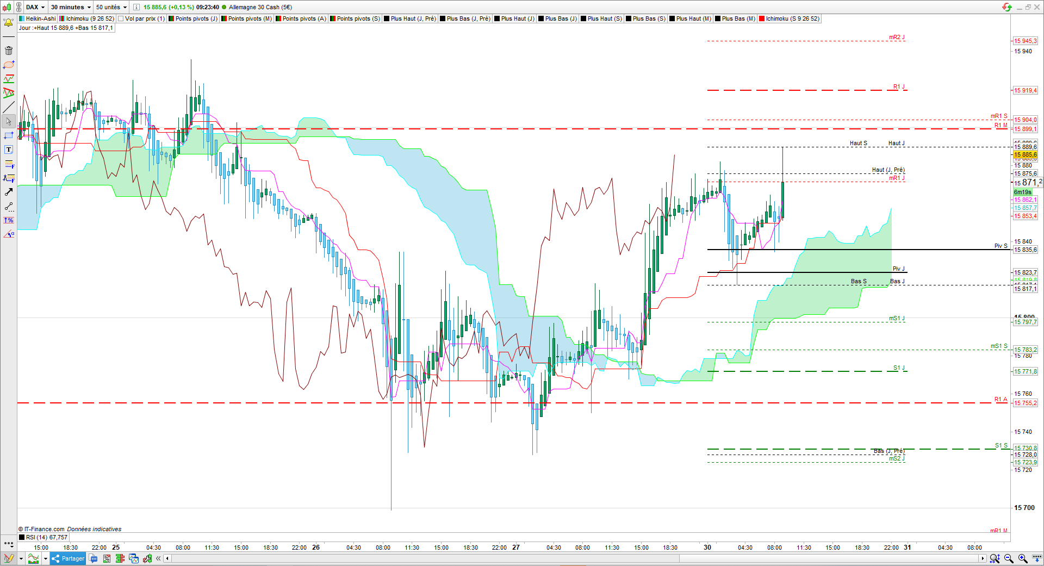Toggle the candlestick chart style icon
The height and width of the screenshot is (566, 1044).
[x=7, y=7]
